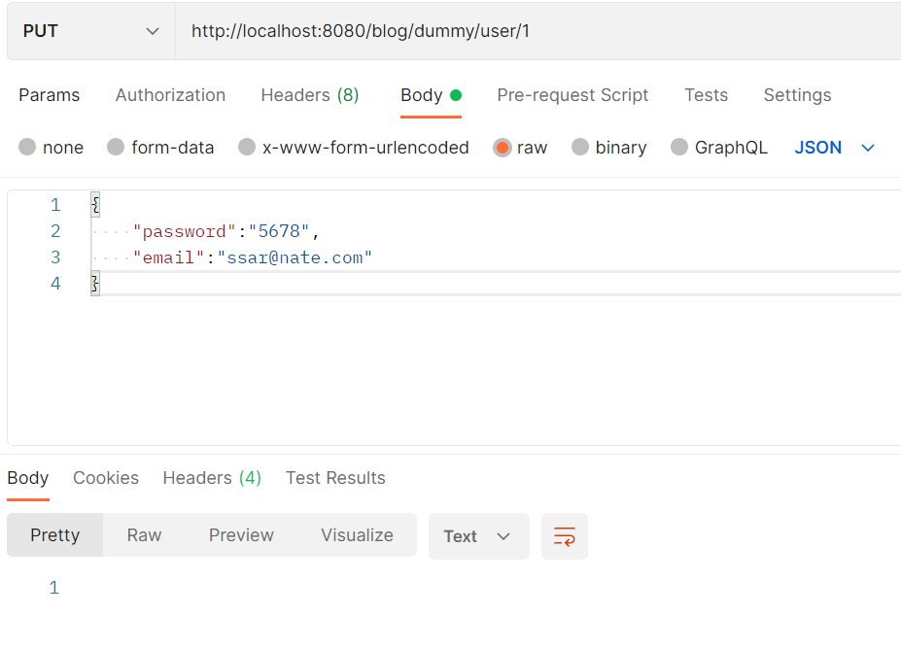Switch to the Test Results tab
Image resolution: width=901 pixels, height=649 pixels.
335,478
